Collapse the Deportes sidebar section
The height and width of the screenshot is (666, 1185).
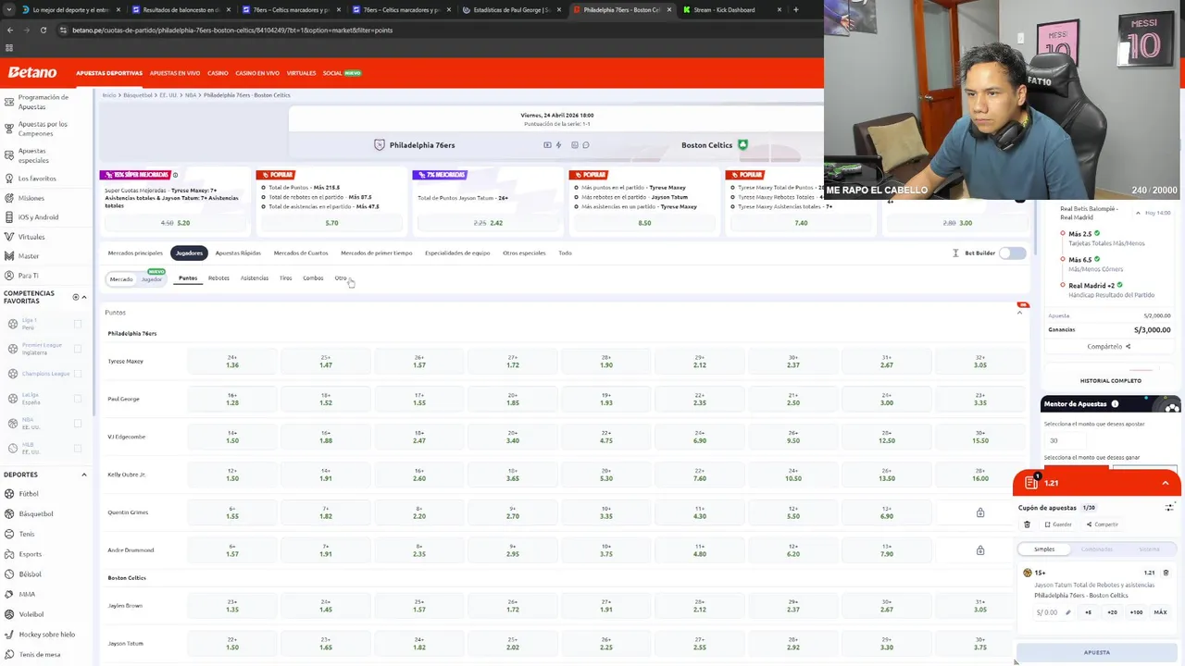[x=84, y=475]
